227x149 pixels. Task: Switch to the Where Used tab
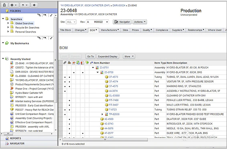[214, 30]
